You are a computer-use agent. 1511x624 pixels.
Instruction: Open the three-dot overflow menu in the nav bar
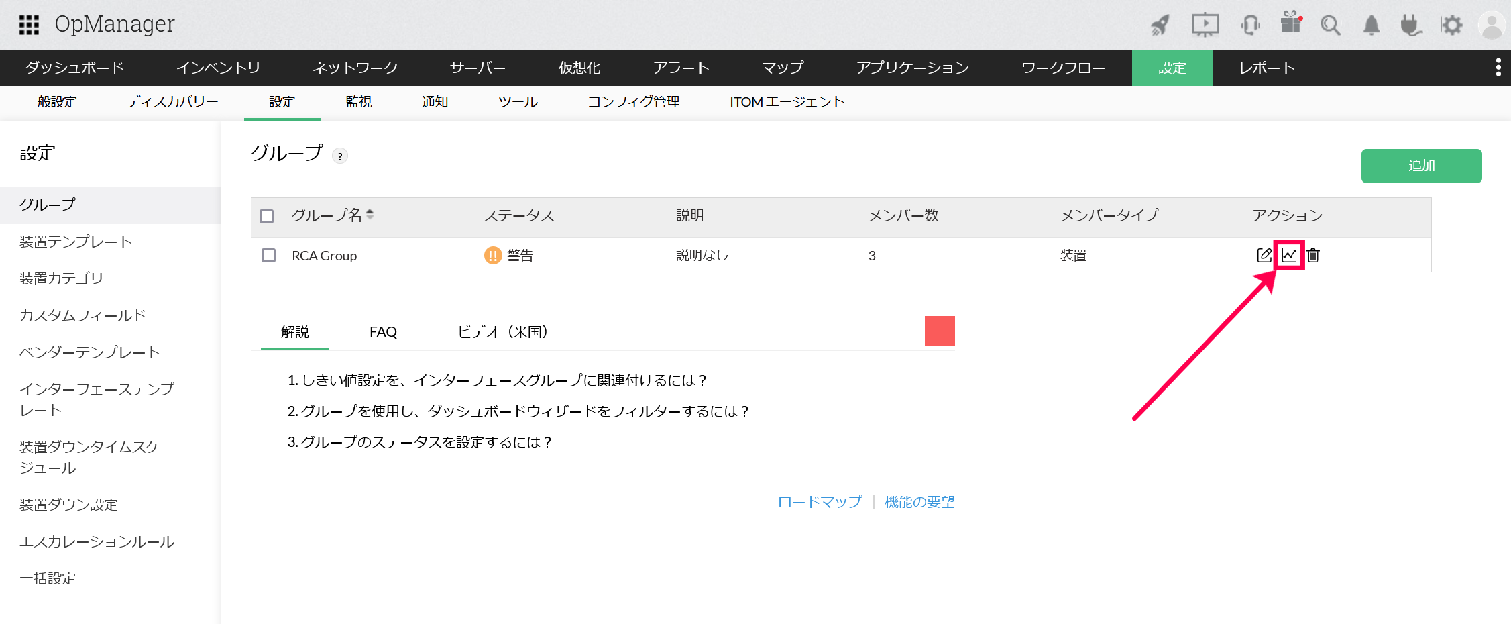coord(1498,68)
